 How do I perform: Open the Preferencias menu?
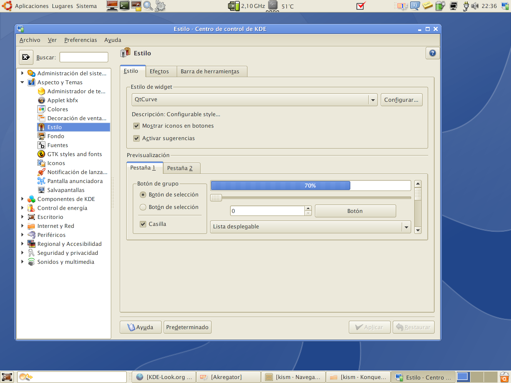[x=80, y=40]
